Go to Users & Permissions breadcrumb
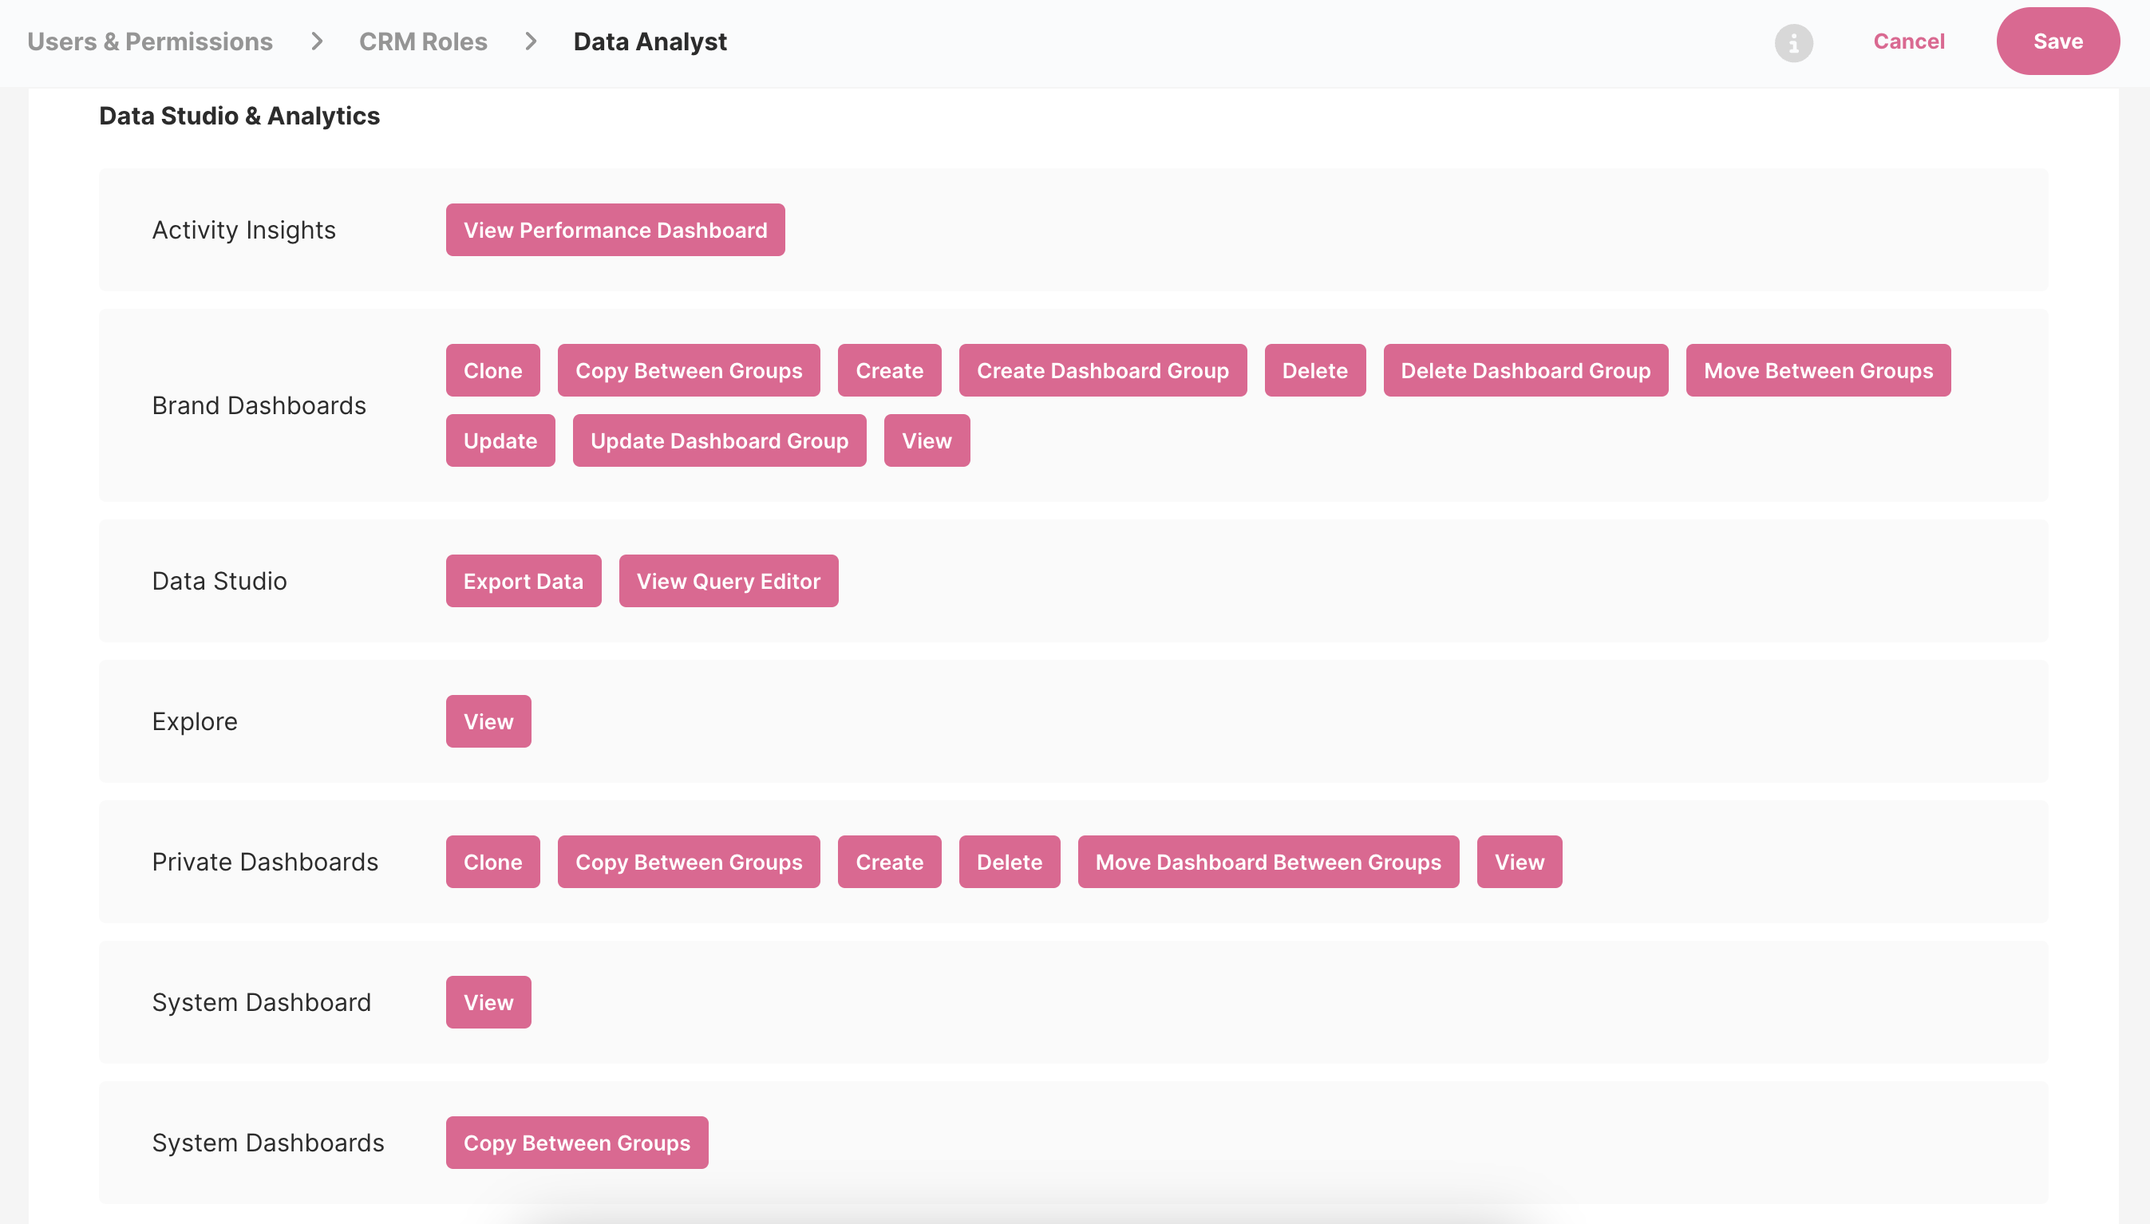 (150, 41)
